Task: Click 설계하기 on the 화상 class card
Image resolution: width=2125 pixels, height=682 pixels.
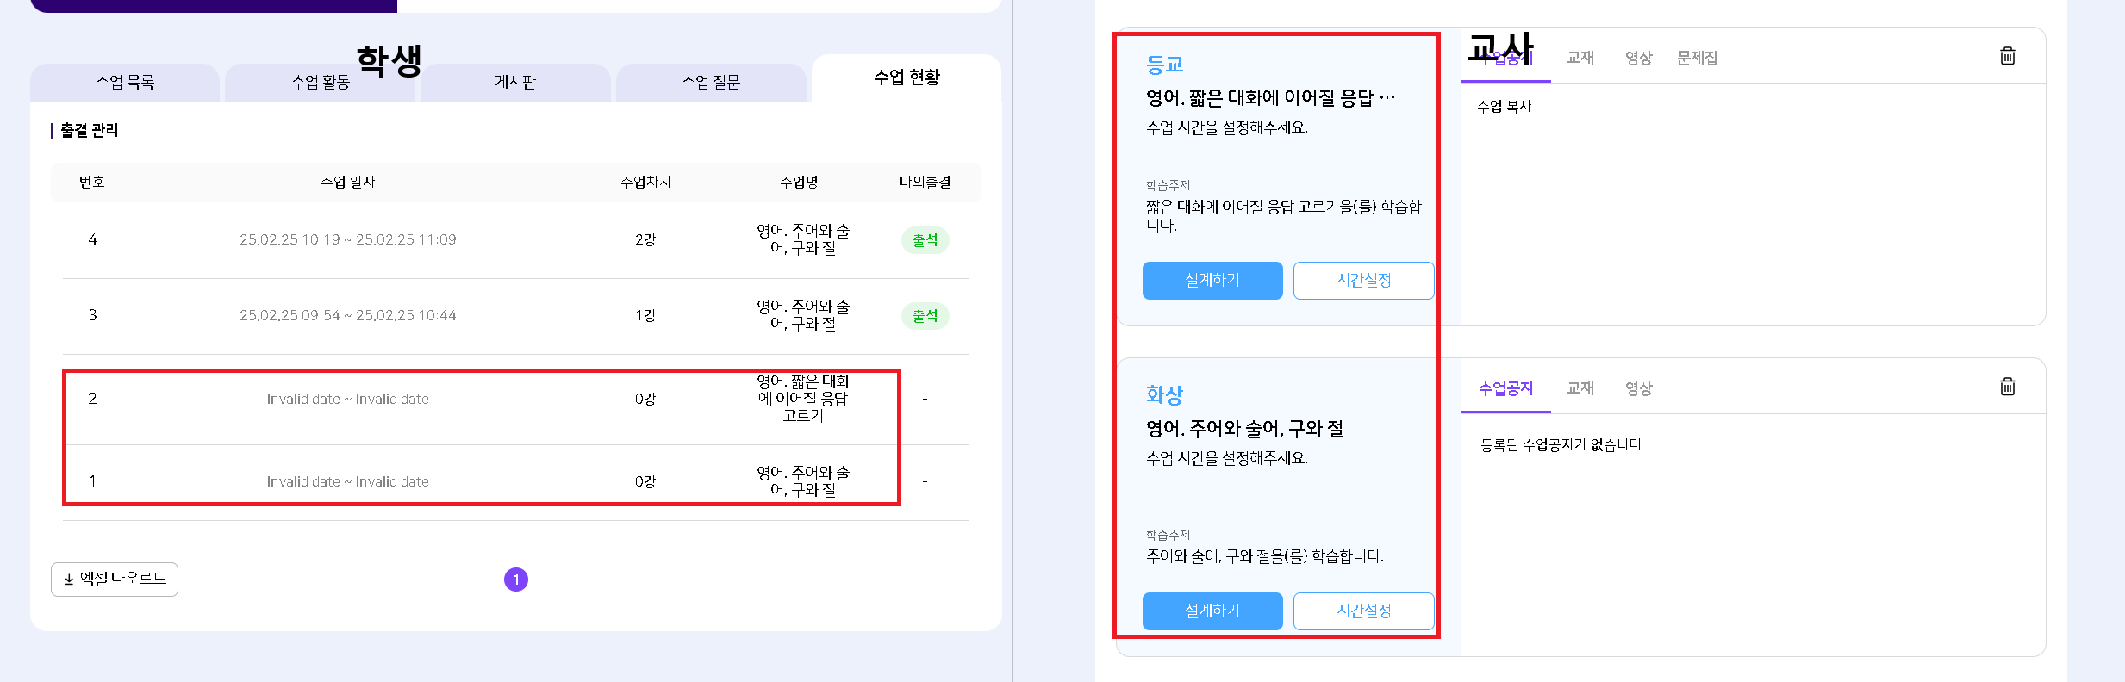Action: click(x=1212, y=611)
